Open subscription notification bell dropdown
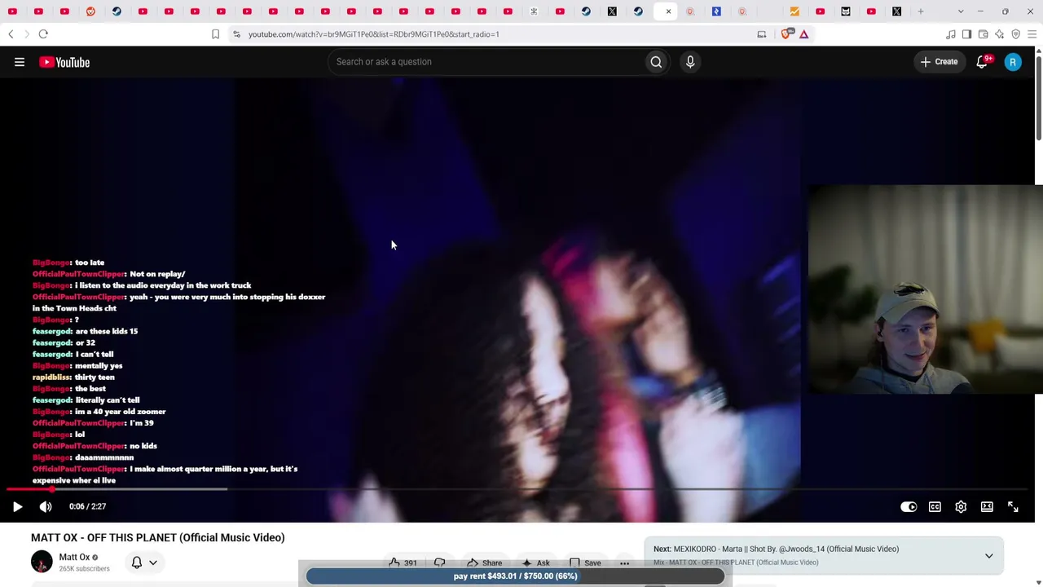 click(144, 563)
